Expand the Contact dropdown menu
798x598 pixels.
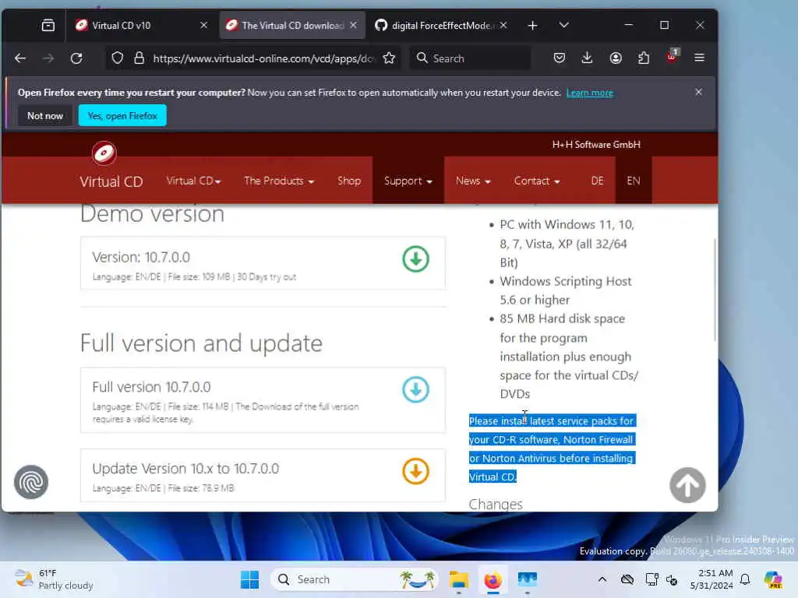tap(536, 181)
